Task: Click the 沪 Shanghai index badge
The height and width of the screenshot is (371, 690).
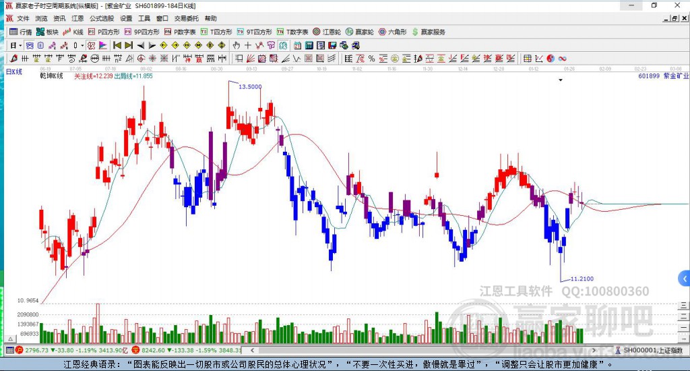Action: tap(19, 350)
